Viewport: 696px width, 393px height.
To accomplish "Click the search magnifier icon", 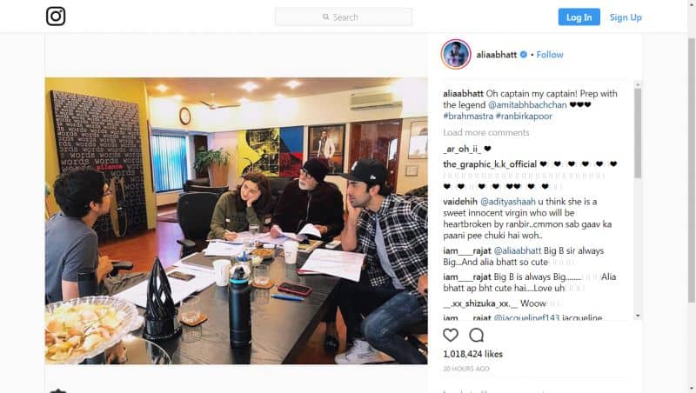I will coord(325,17).
